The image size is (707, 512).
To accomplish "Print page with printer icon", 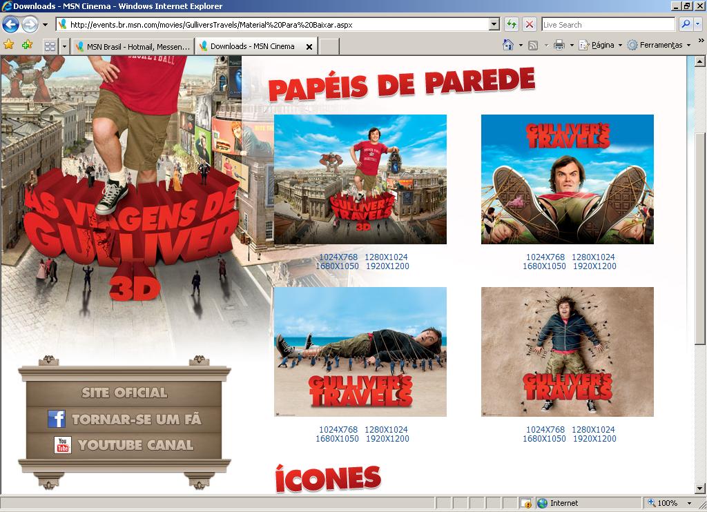I will pos(559,45).
